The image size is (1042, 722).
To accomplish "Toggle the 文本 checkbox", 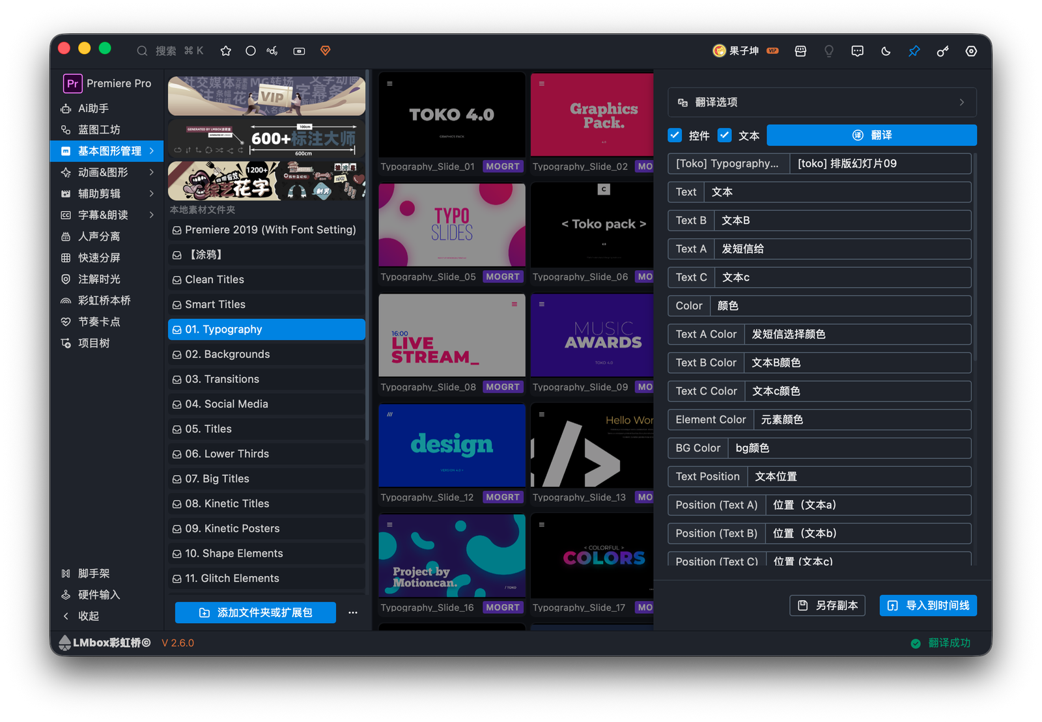I will 724,135.
